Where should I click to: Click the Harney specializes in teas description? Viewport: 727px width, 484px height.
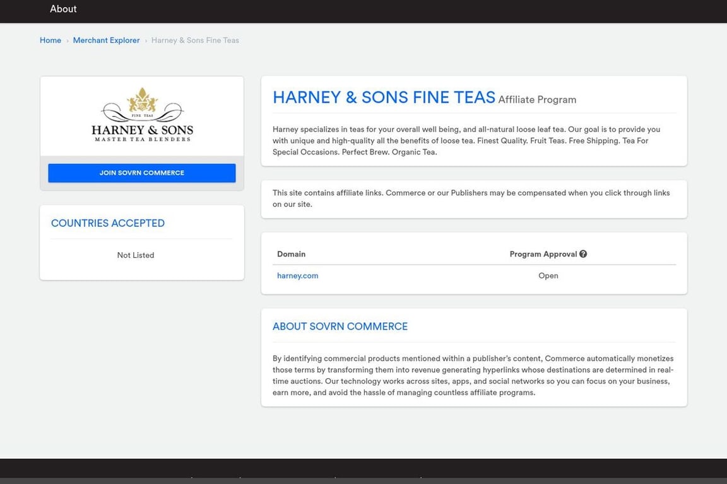[x=466, y=141]
